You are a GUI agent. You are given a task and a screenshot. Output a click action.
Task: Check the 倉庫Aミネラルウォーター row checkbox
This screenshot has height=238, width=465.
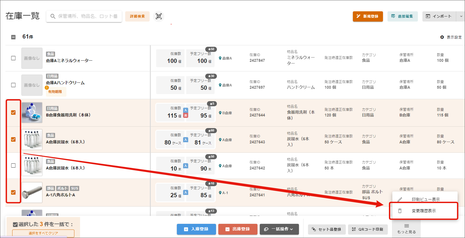pyautogui.click(x=13, y=58)
